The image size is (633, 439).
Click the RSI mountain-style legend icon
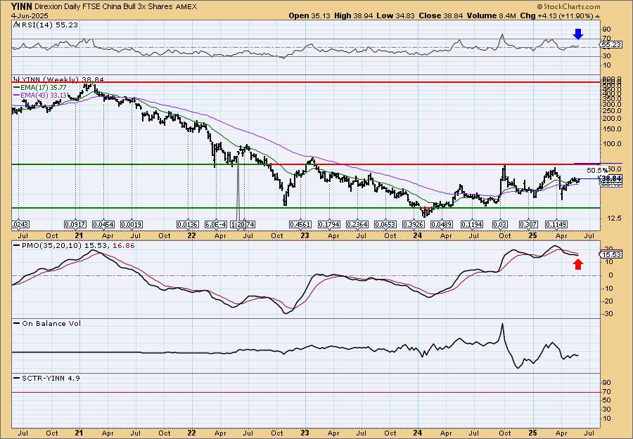point(15,25)
